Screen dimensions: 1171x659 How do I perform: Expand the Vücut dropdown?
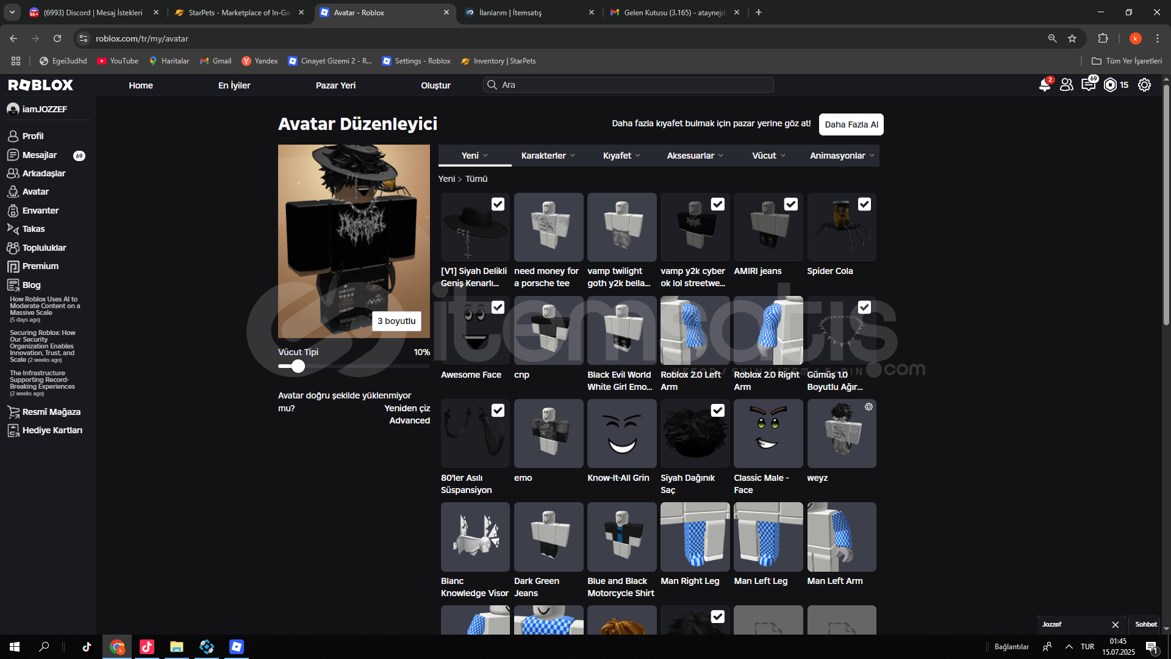[768, 156]
